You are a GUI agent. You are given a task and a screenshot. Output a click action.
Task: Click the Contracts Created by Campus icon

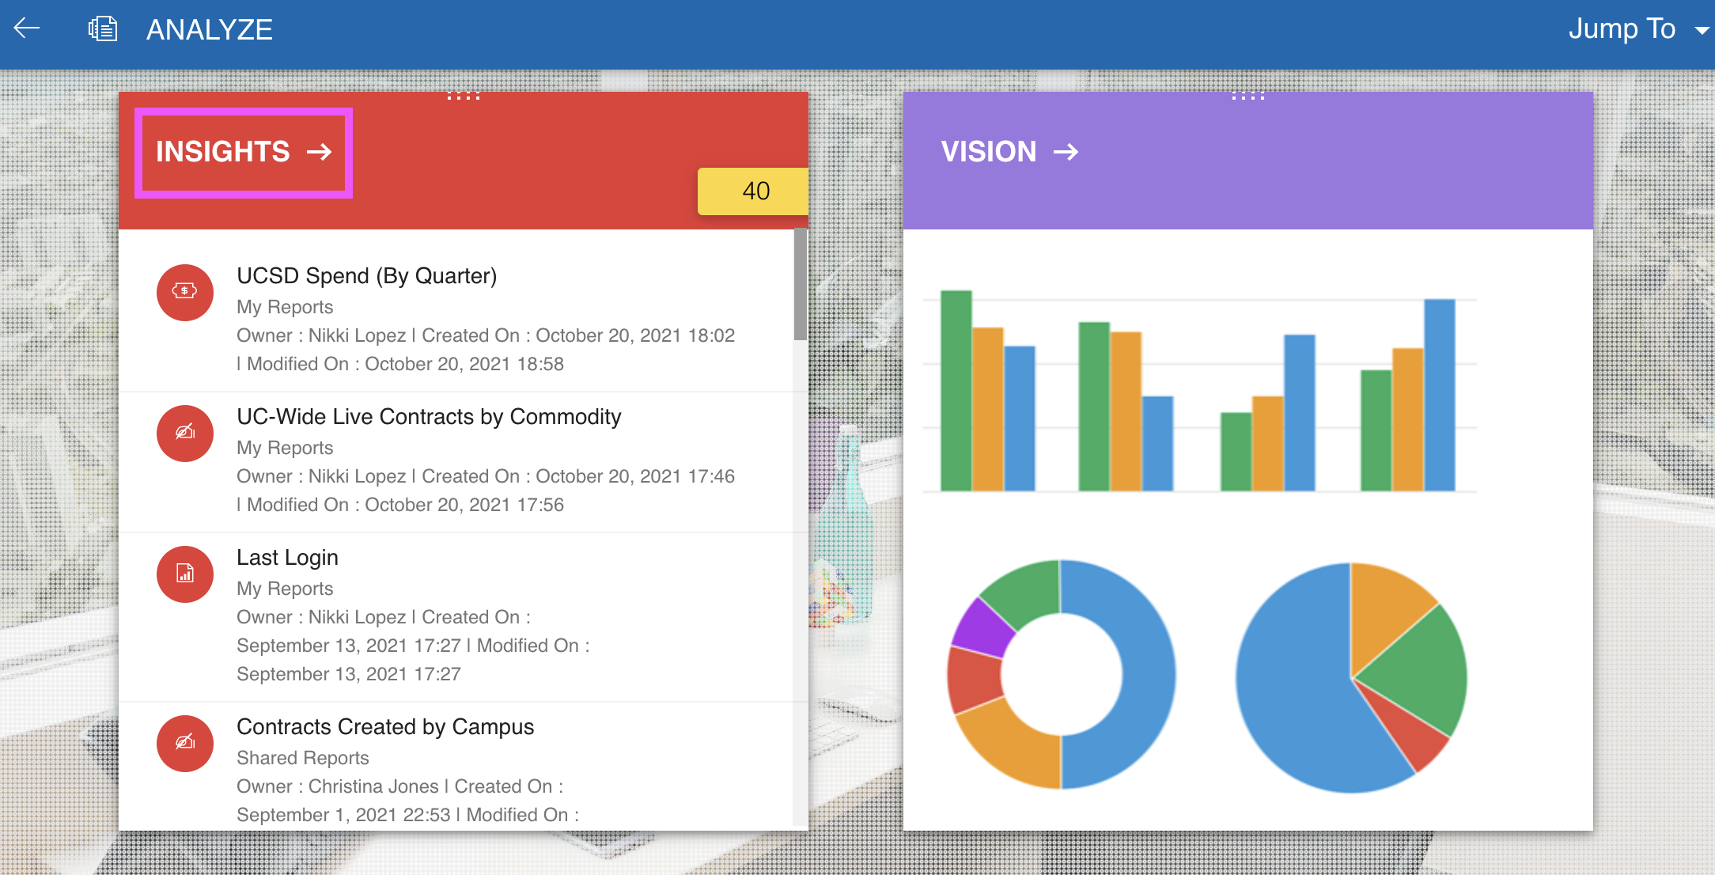pos(184,743)
